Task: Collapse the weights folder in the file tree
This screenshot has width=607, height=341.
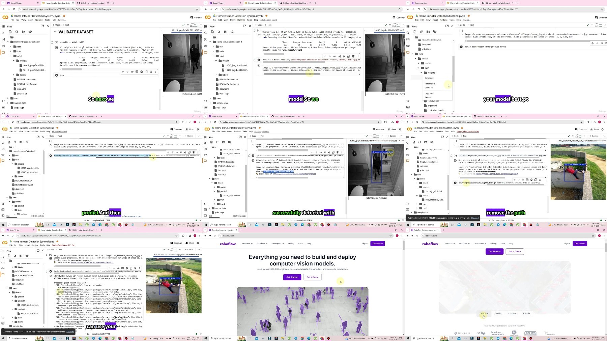Action: pyautogui.click(x=422, y=73)
